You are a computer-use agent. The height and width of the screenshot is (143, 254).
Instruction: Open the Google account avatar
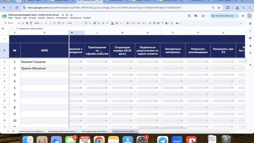[249, 16]
